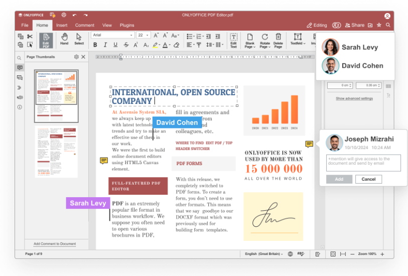Open the Comments panel in left sidebar

[20, 68]
